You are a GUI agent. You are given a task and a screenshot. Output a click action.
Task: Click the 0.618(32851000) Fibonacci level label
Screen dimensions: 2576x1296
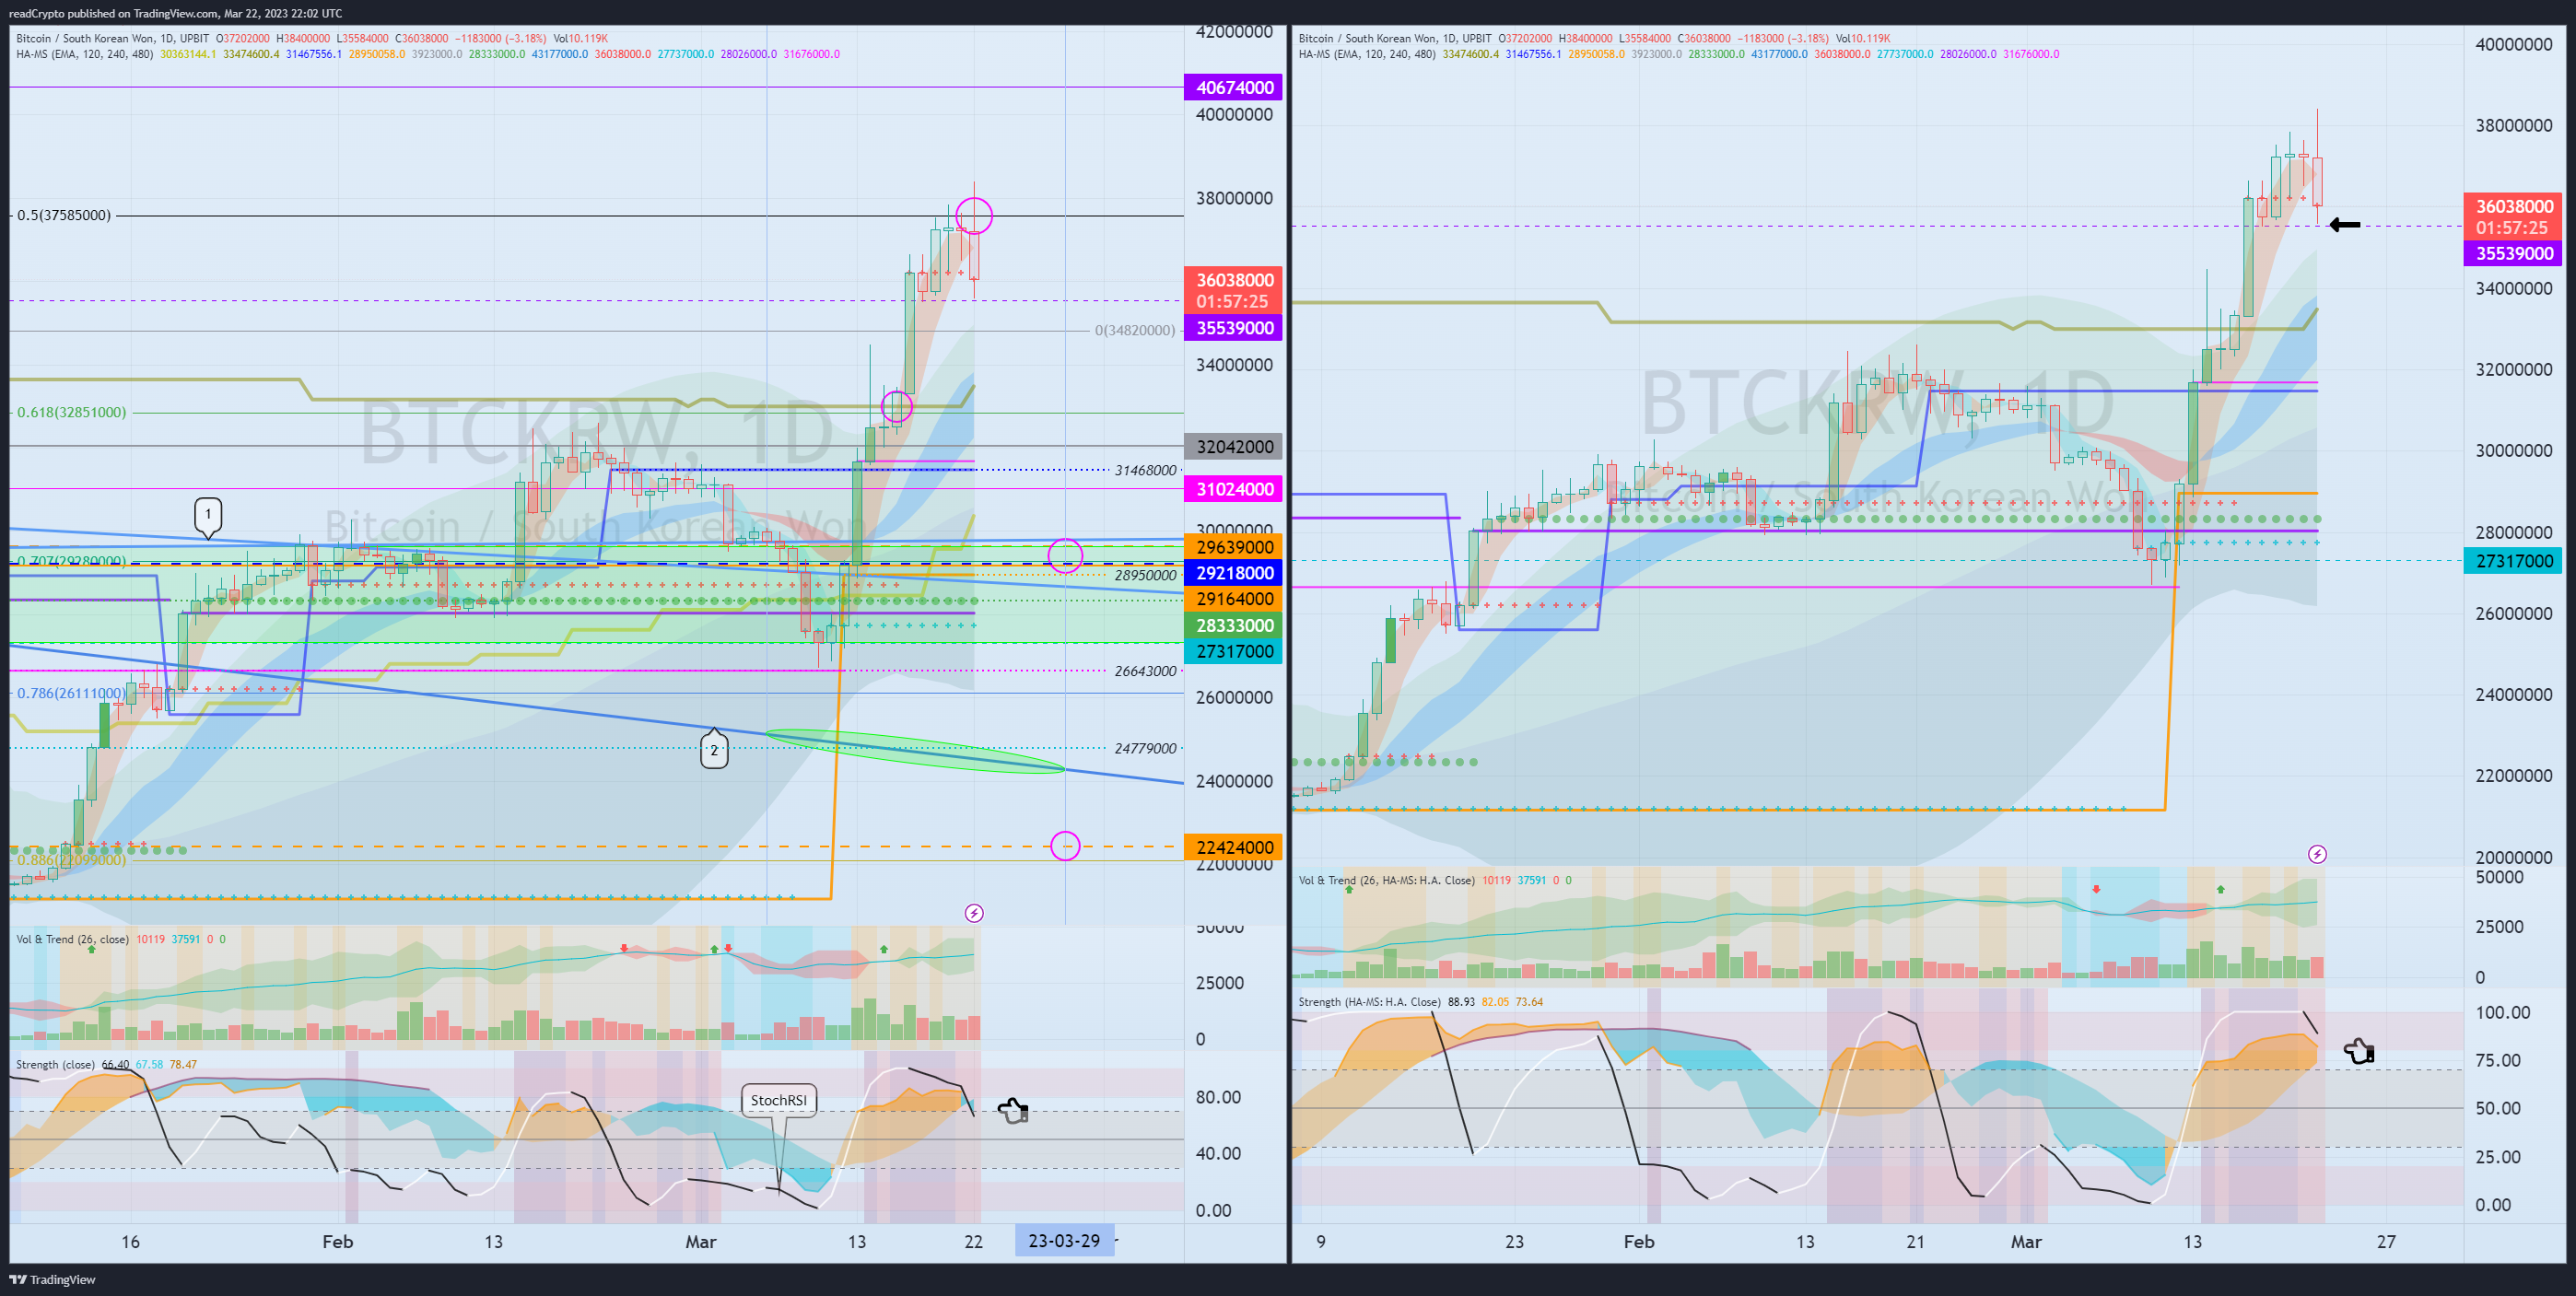point(72,412)
